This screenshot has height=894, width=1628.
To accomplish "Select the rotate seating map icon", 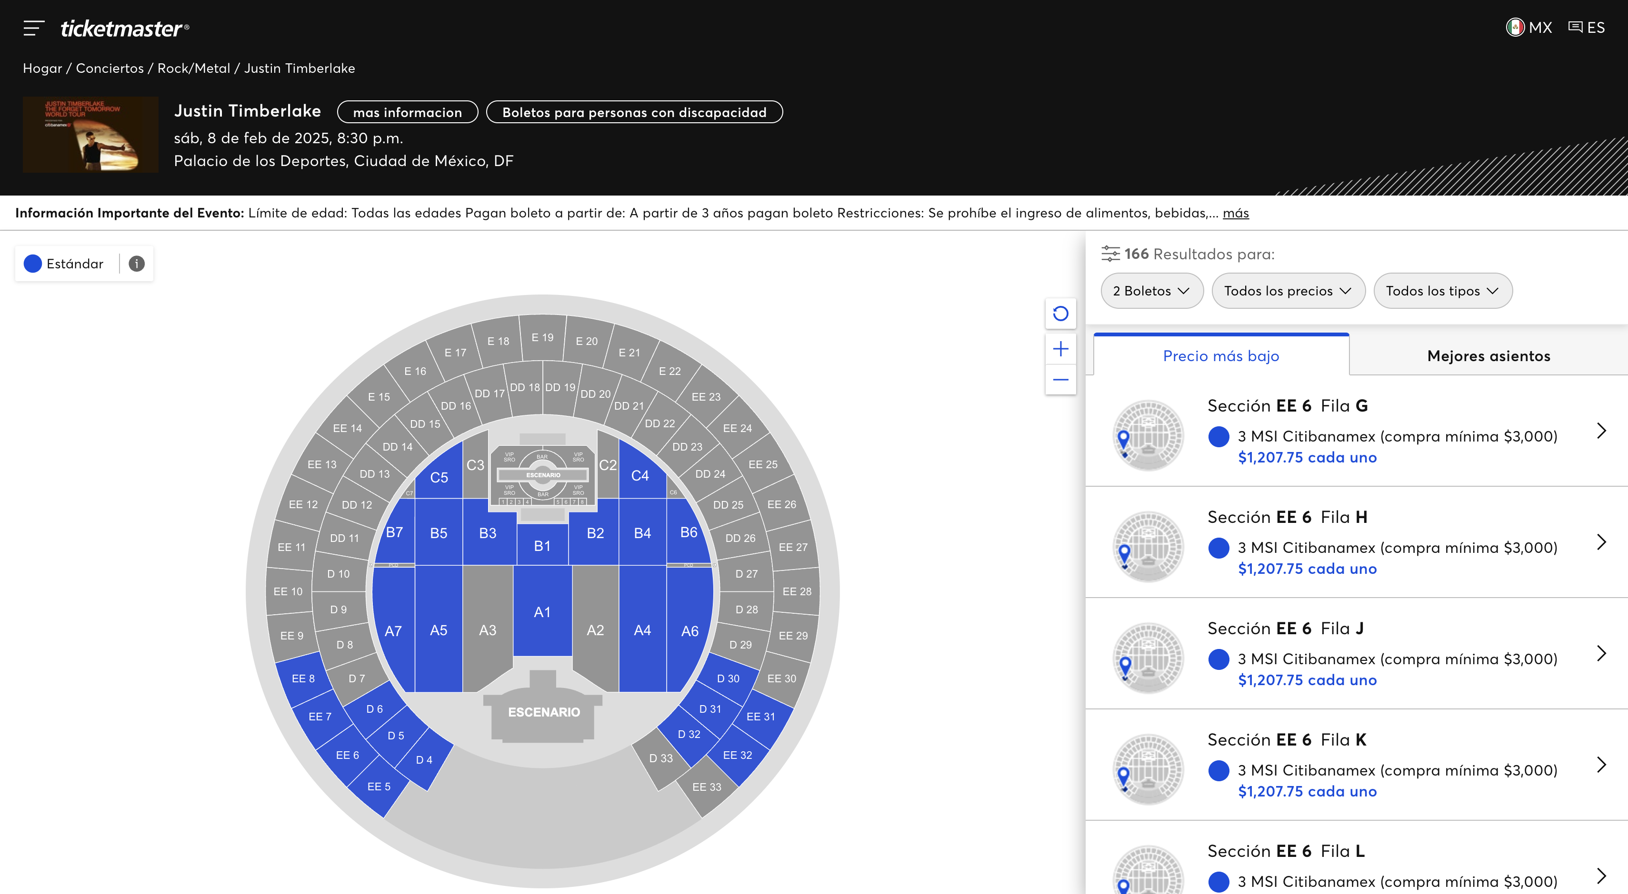I will (x=1061, y=313).
